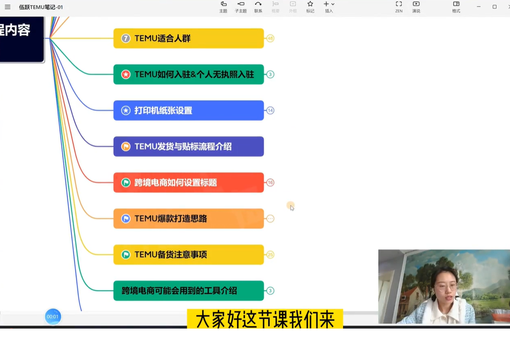Start presentation mode with the 演说 icon

click(x=416, y=7)
